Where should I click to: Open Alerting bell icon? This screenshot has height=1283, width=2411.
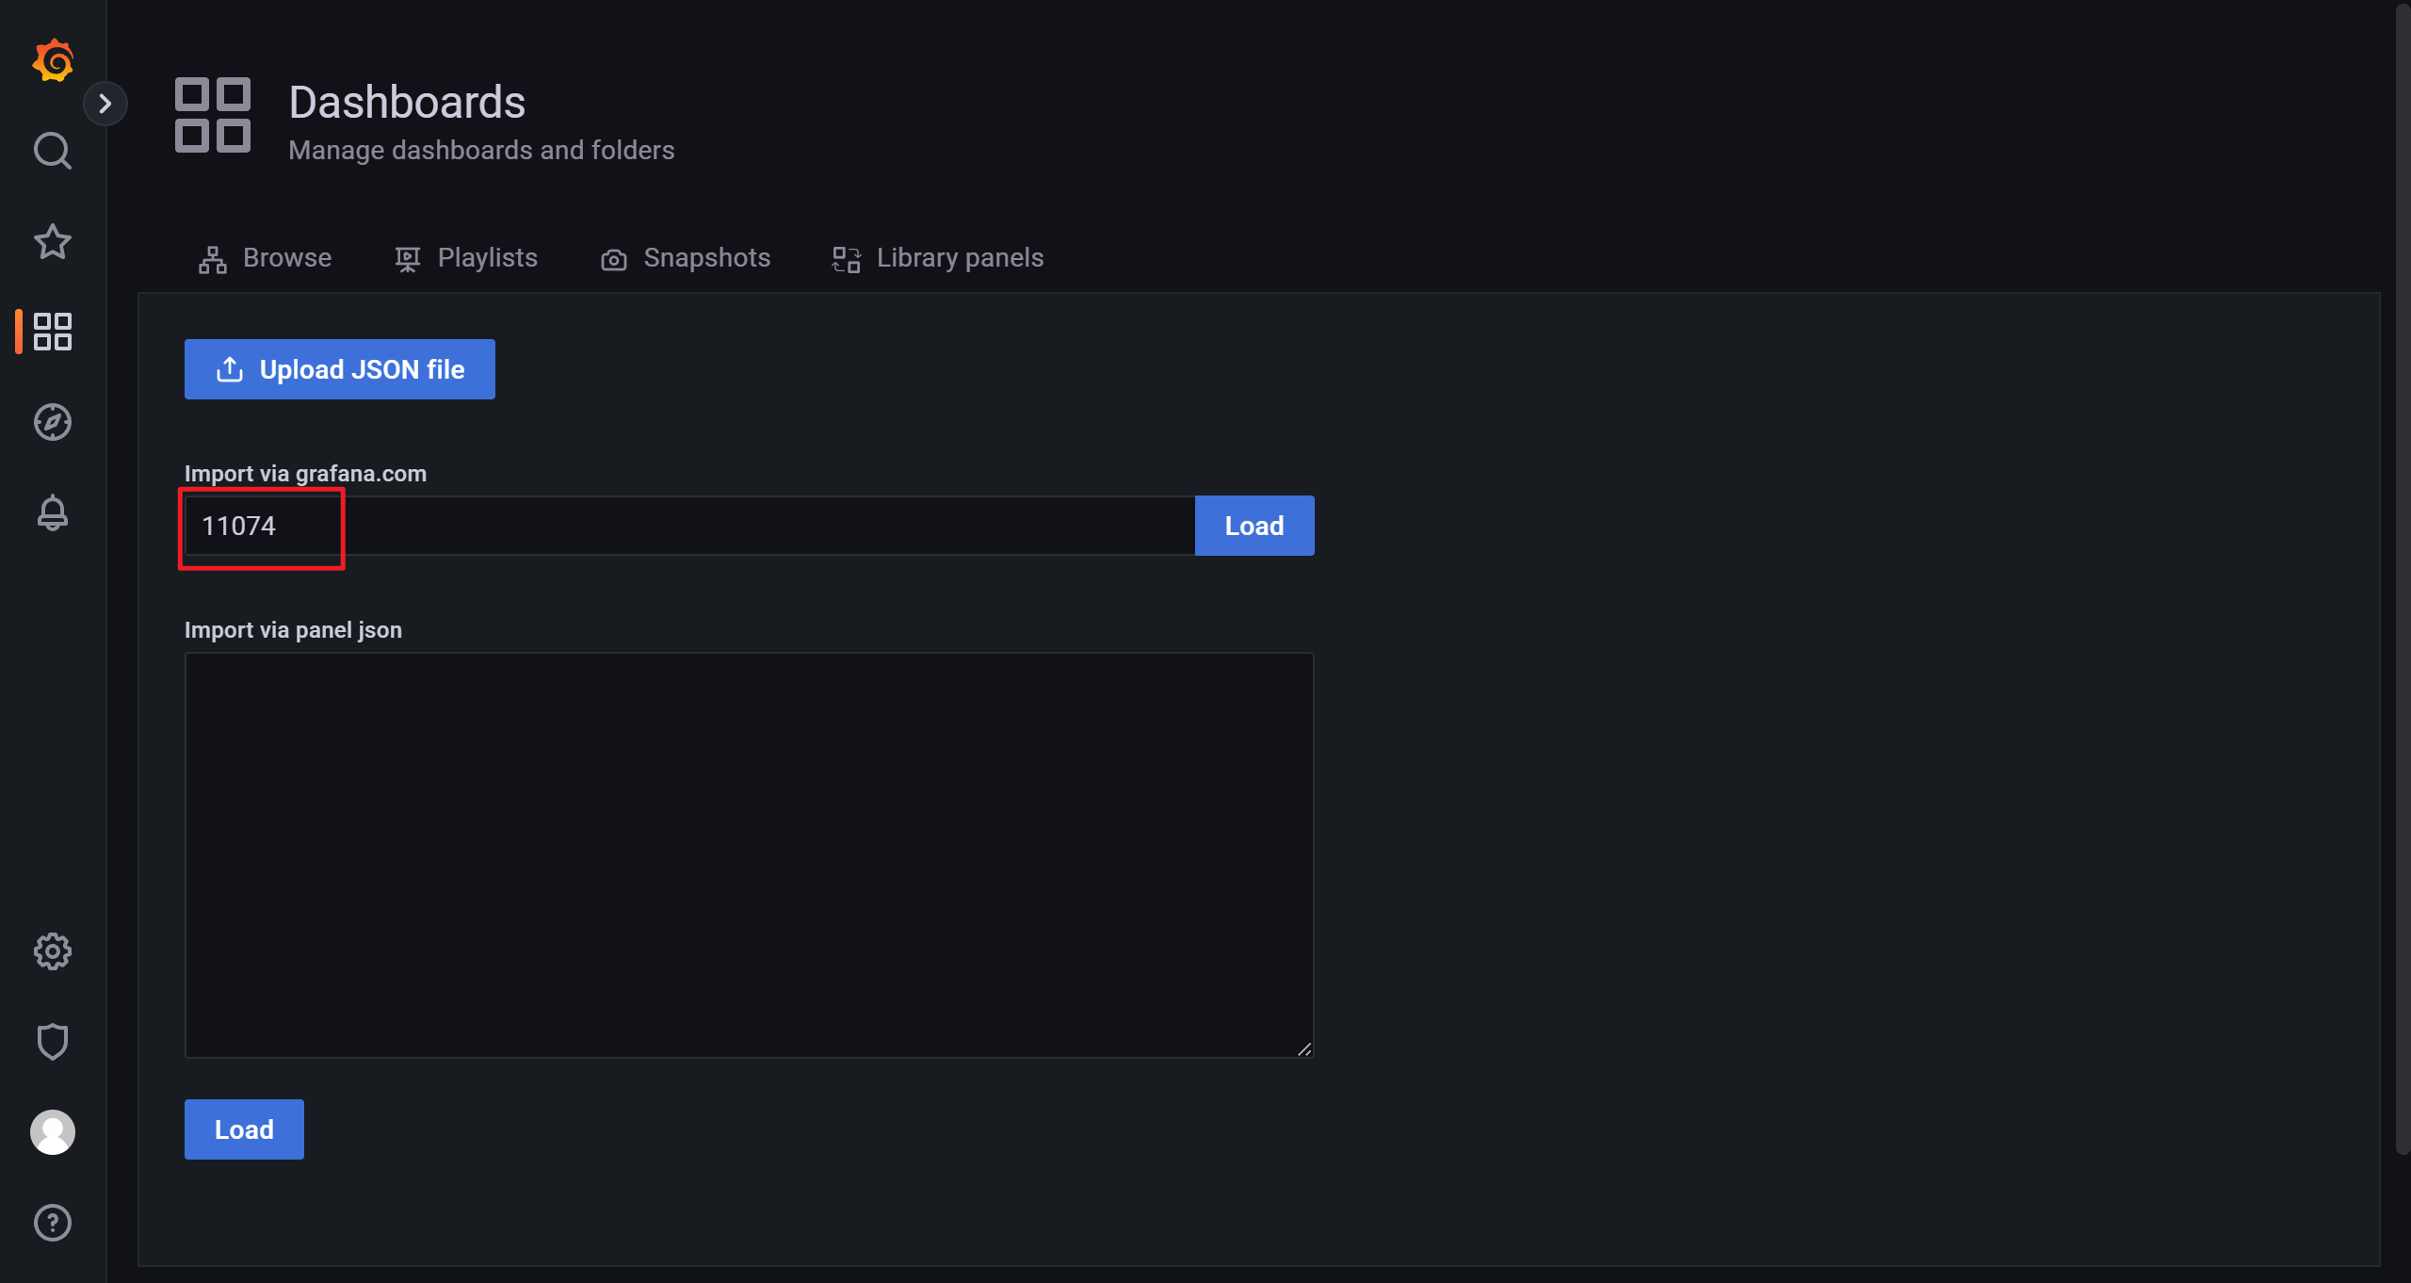(53, 512)
